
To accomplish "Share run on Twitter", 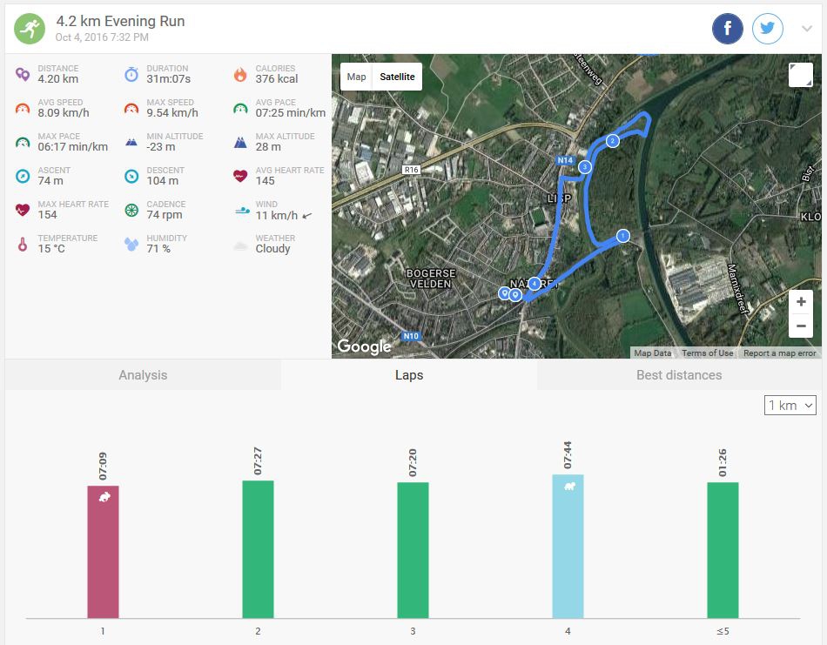I will click(767, 29).
